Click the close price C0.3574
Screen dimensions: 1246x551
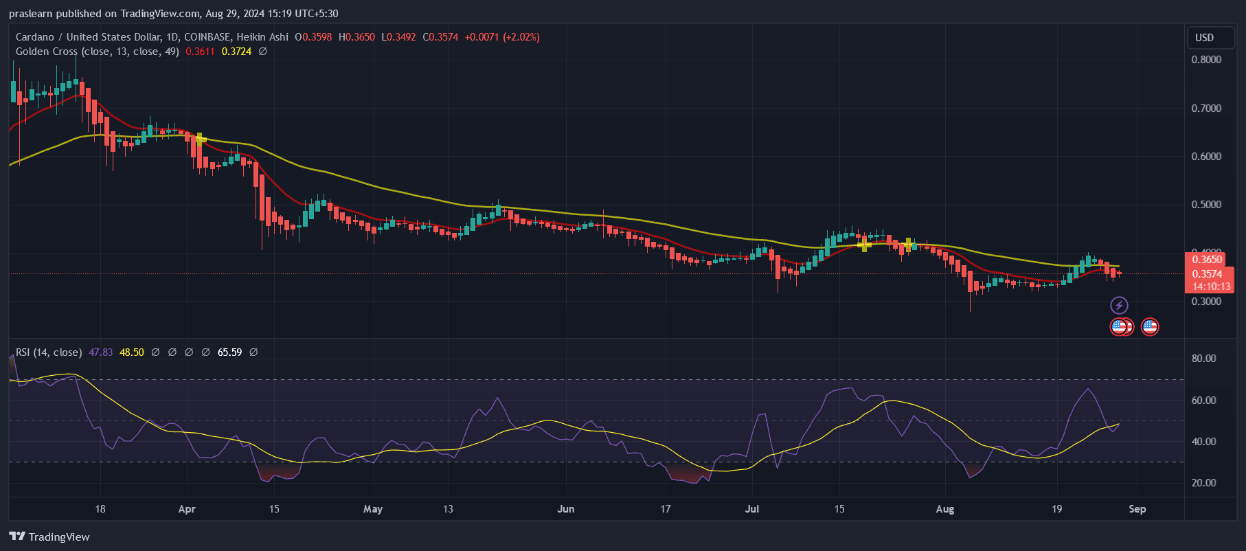440,37
